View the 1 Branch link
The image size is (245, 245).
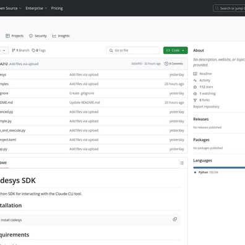(20, 50)
